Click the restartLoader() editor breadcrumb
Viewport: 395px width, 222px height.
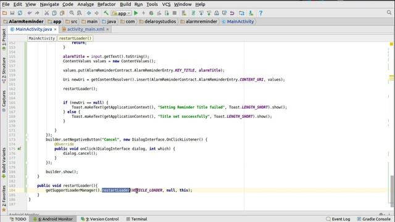[x=75, y=38]
